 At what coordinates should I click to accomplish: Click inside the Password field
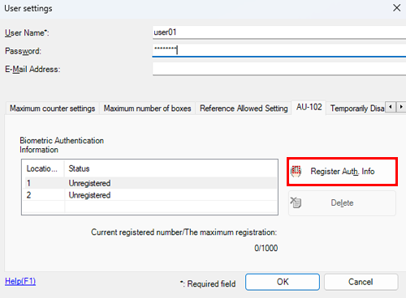click(x=279, y=50)
